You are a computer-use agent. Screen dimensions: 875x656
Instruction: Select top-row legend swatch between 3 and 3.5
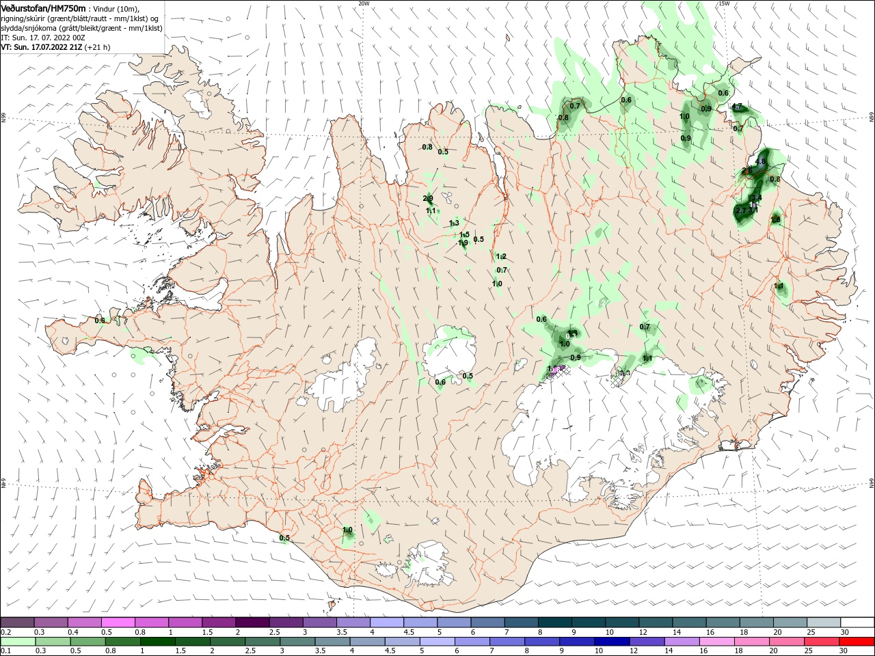[319, 623]
